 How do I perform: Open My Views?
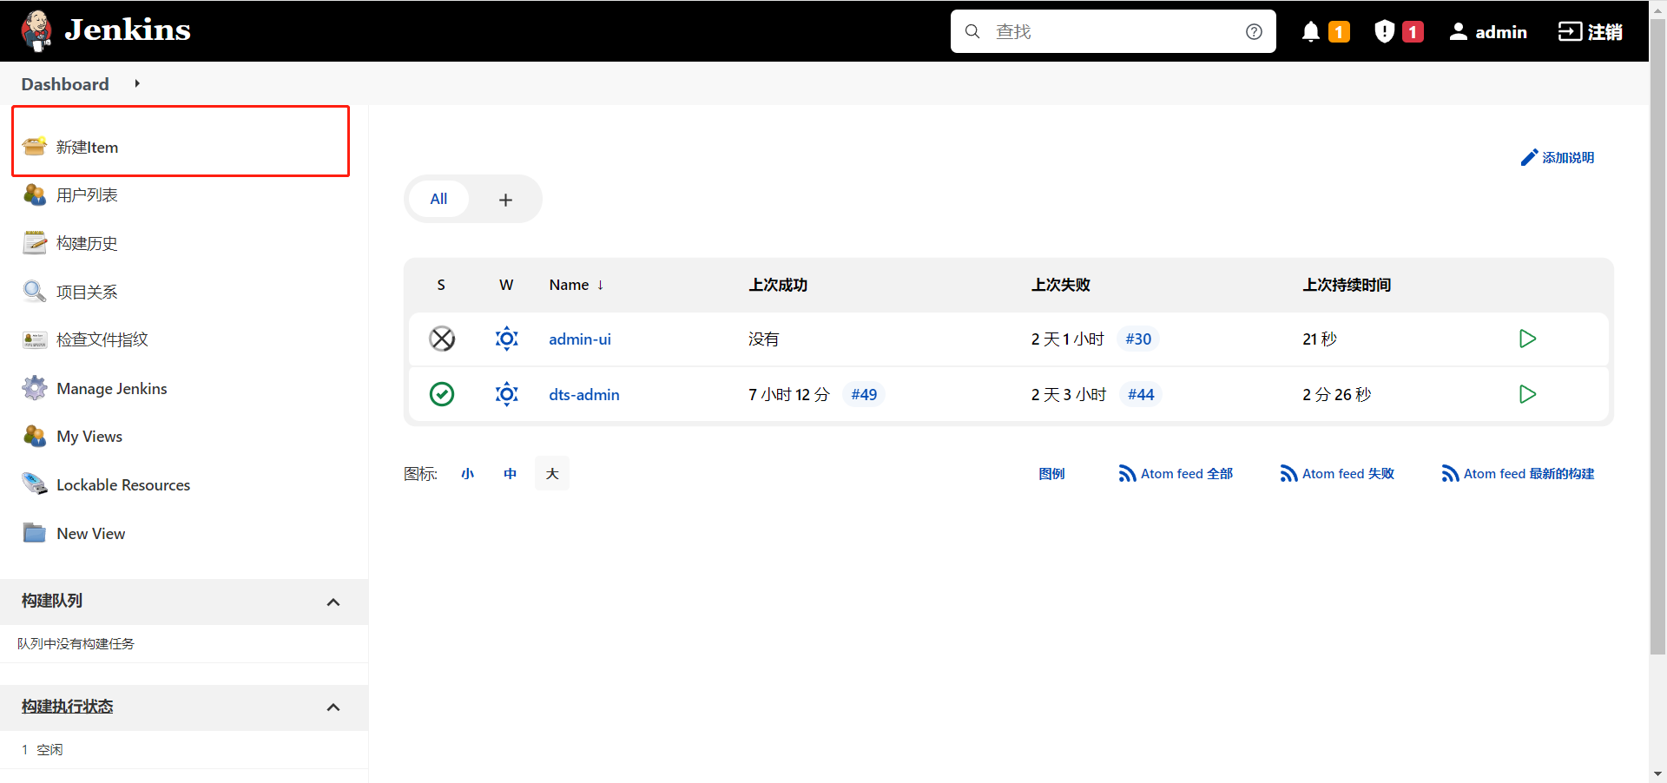click(89, 437)
